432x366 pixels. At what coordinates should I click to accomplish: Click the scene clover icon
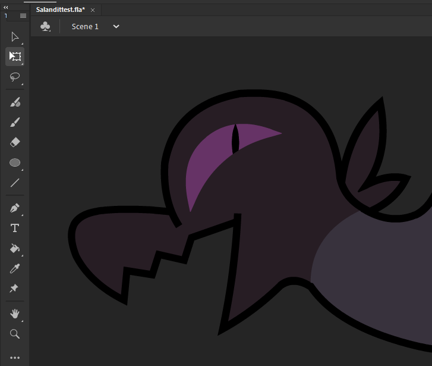45,27
